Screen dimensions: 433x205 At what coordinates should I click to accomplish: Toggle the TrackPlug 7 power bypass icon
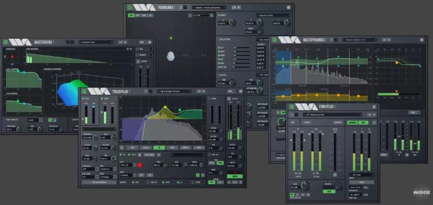(84, 91)
